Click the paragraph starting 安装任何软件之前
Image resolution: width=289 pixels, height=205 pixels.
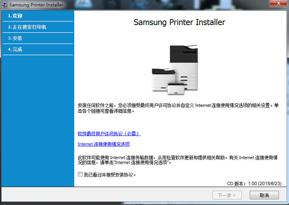178,108
